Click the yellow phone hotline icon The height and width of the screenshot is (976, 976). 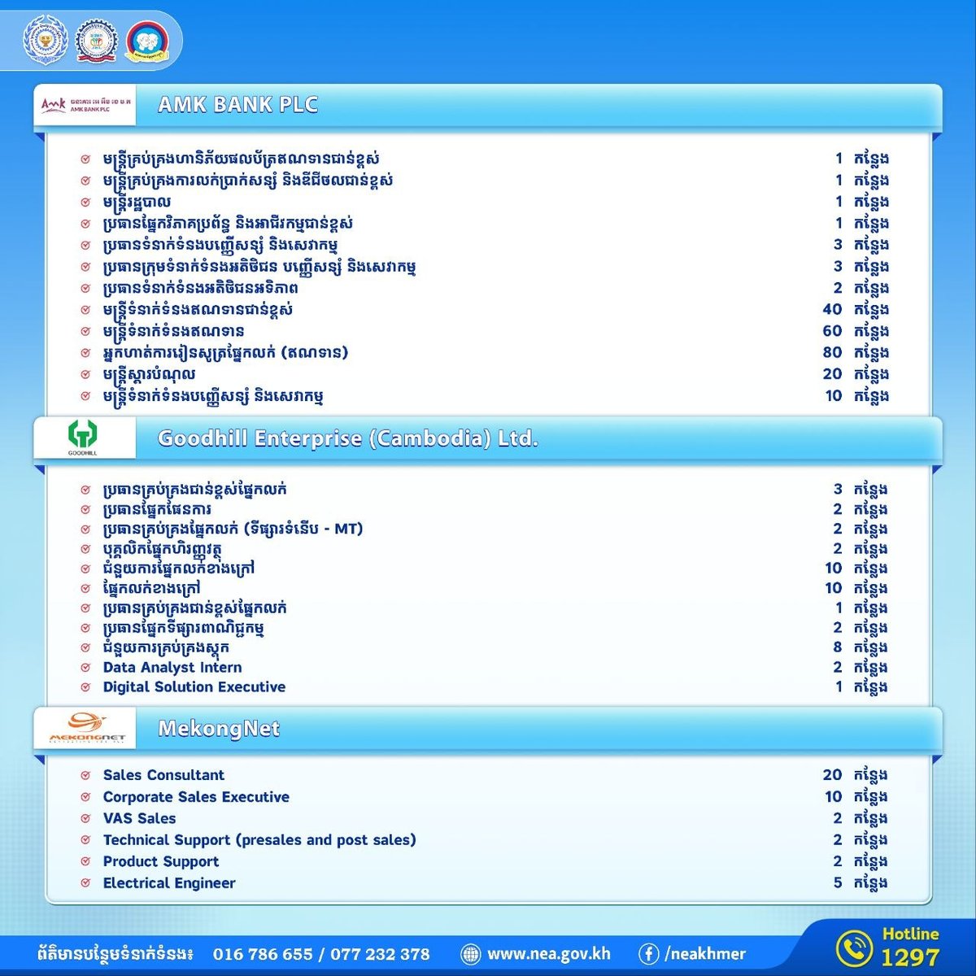(855, 948)
